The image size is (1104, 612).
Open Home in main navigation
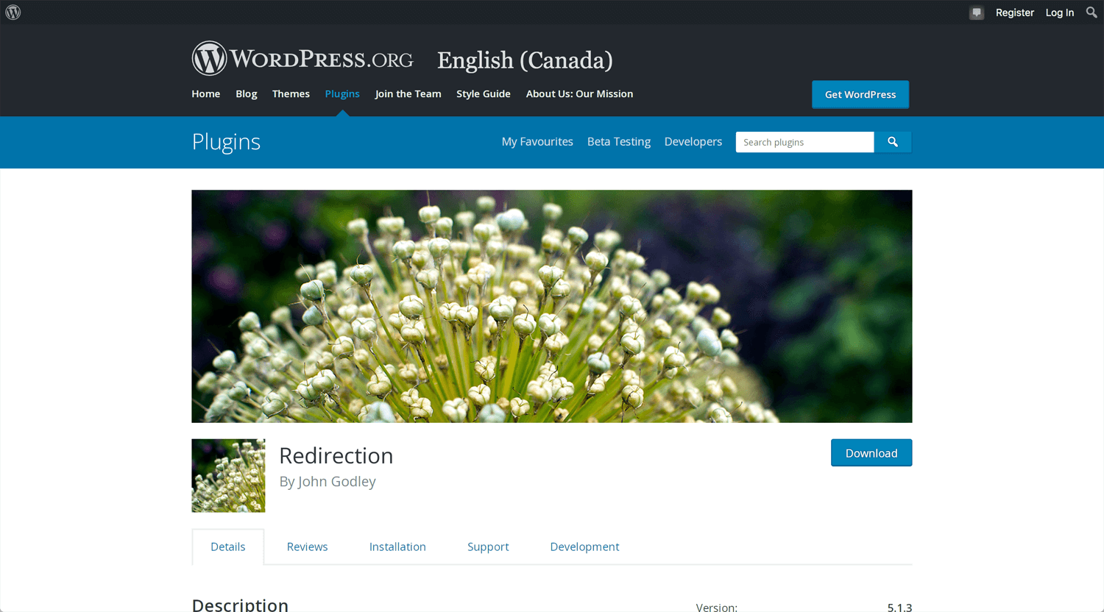tap(206, 93)
